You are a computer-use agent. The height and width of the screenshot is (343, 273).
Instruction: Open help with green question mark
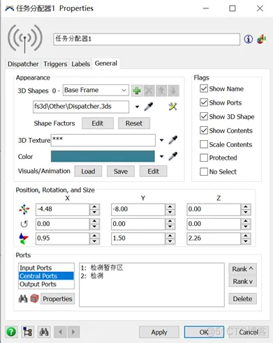[x=11, y=332]
